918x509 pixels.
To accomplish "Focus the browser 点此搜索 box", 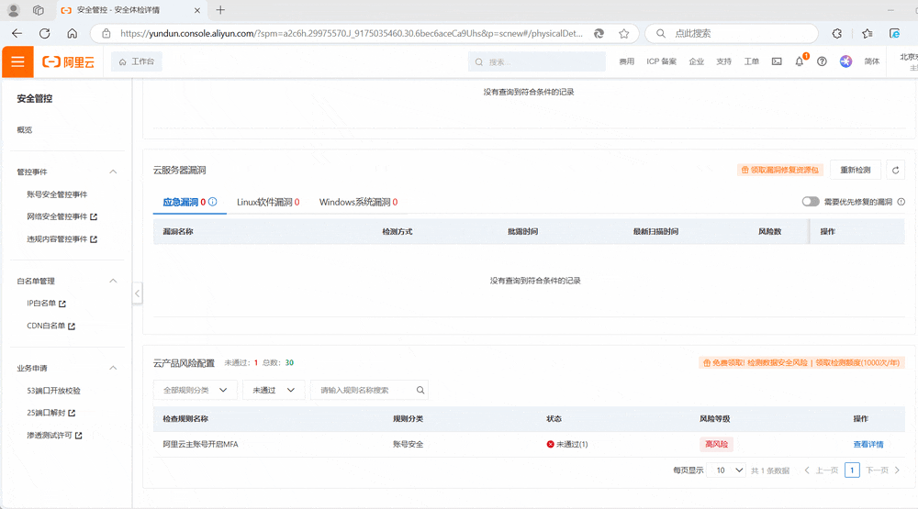I will (x=732, y=33).
